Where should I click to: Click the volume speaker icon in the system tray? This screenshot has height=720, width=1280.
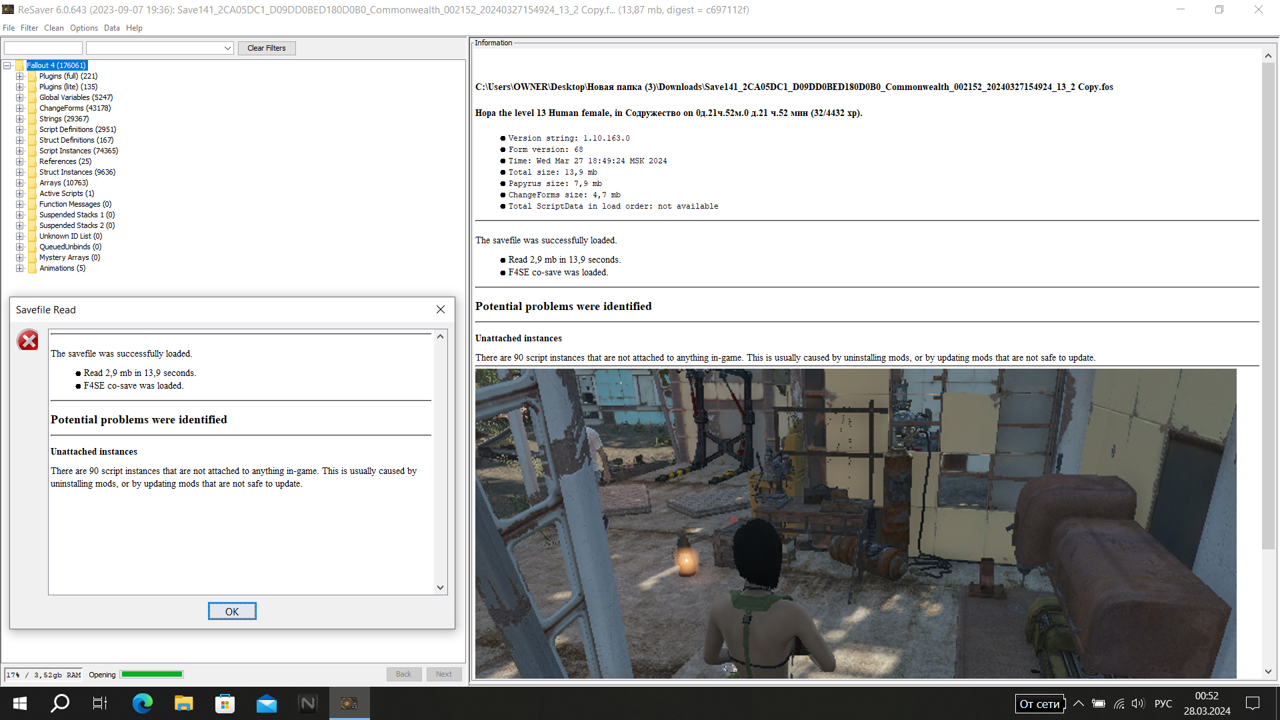pyautogui.click(x=1137, y=703)
